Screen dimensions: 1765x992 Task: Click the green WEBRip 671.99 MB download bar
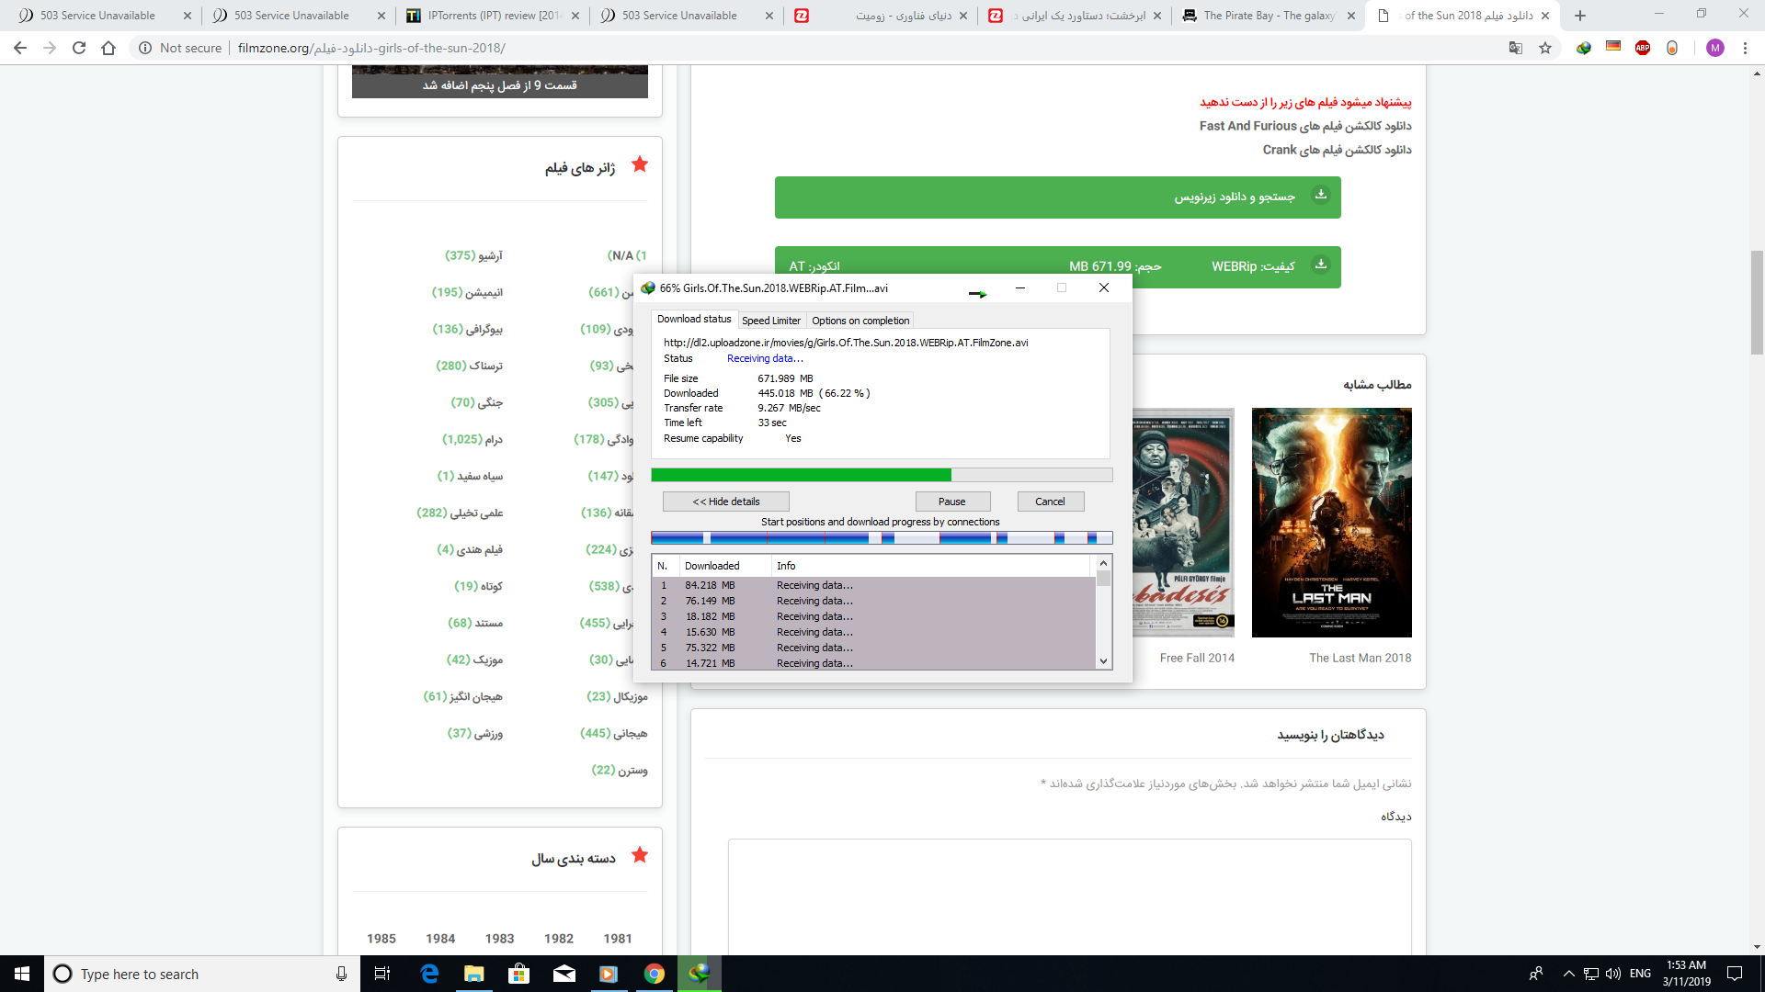tap(1057, 266)
